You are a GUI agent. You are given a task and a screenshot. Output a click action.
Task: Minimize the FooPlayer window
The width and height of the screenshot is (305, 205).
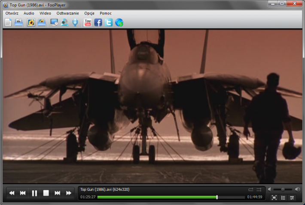273,4
